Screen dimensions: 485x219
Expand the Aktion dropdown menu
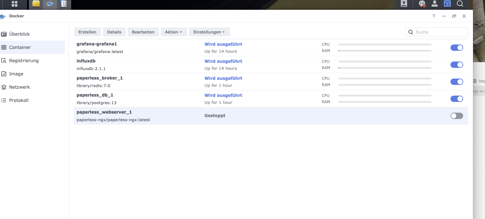tap(173, 32)
